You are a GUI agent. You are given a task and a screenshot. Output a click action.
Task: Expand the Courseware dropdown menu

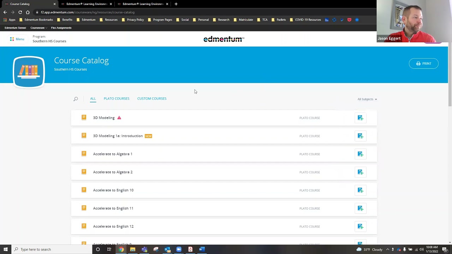[x=38, y=28]
